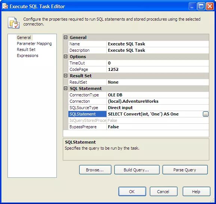Select the ConnectionType OLE DB value
216x204 pixels.
click(158, 95)
